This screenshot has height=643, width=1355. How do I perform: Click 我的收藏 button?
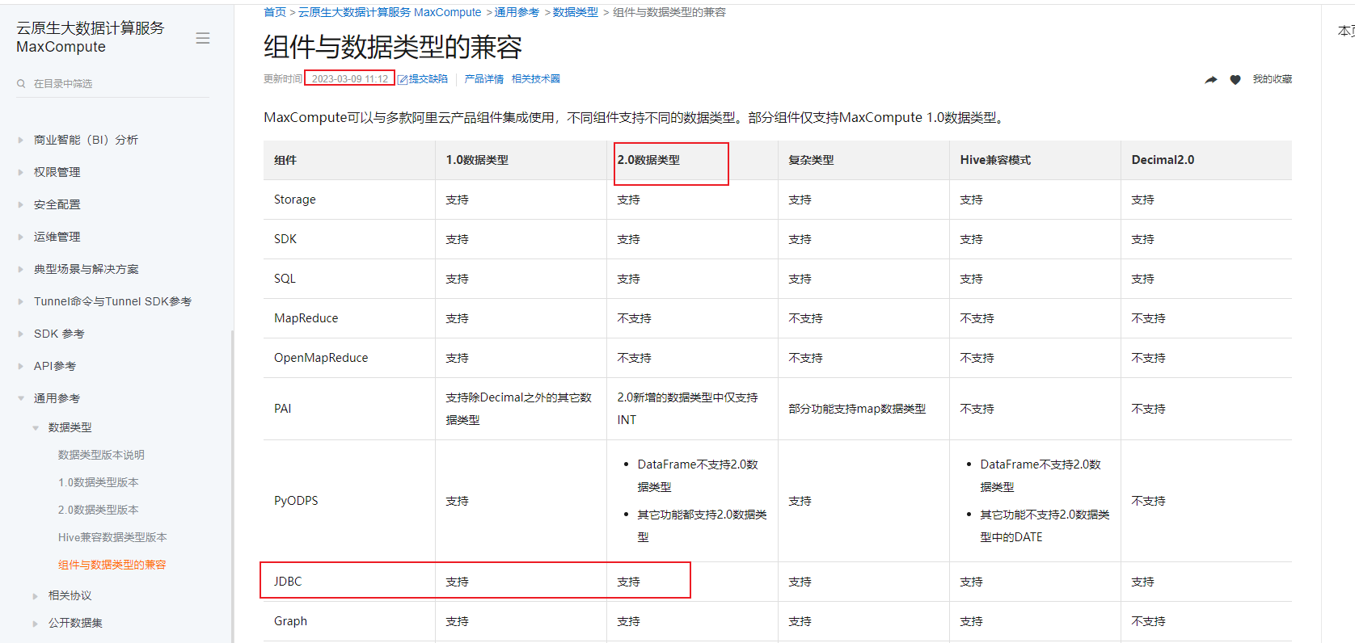click(x=1273, y=79)
